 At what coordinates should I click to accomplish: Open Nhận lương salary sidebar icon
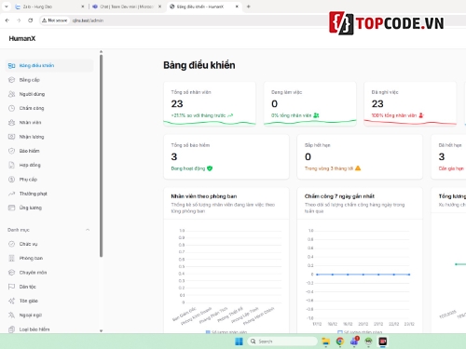11,137
